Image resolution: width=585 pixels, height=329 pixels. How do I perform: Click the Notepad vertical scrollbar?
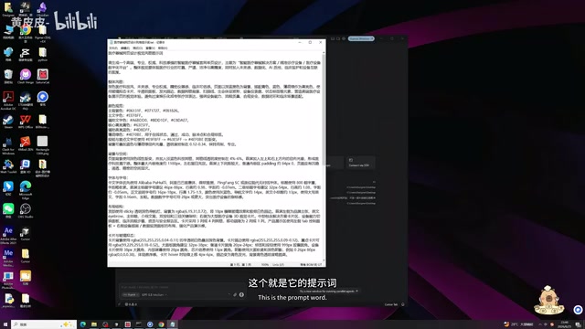[324, 156]
